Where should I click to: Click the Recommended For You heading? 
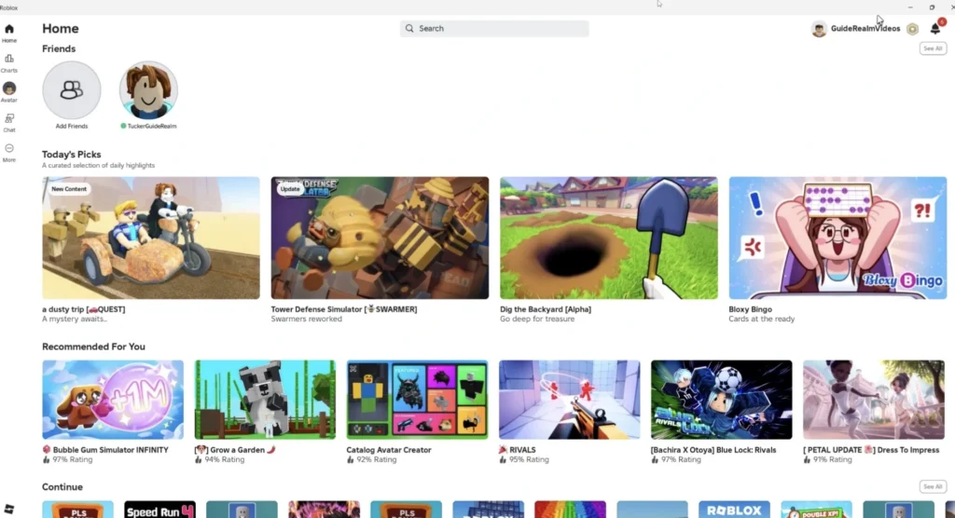93,347
